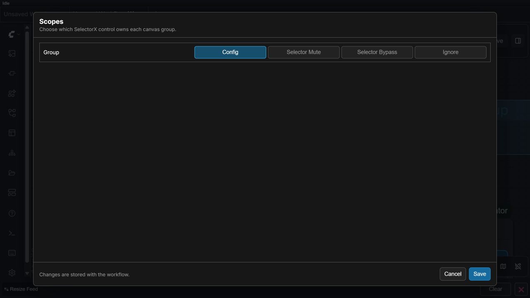Open the ComfyUI logo menu
This screenshot has height=298, width=530.
coord(14,34)
